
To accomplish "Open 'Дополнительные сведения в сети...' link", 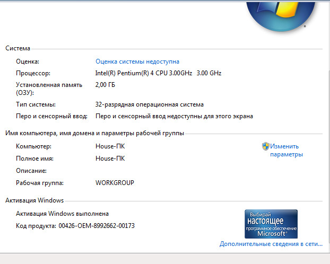I will (x=271, y=244).
